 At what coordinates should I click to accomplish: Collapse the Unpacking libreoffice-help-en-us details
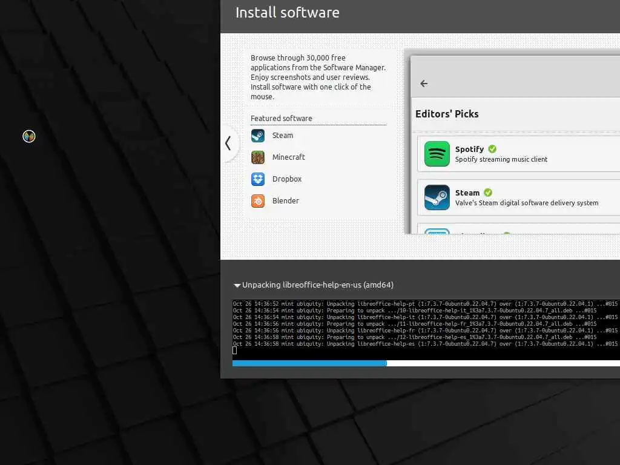(x=237, y=285)
